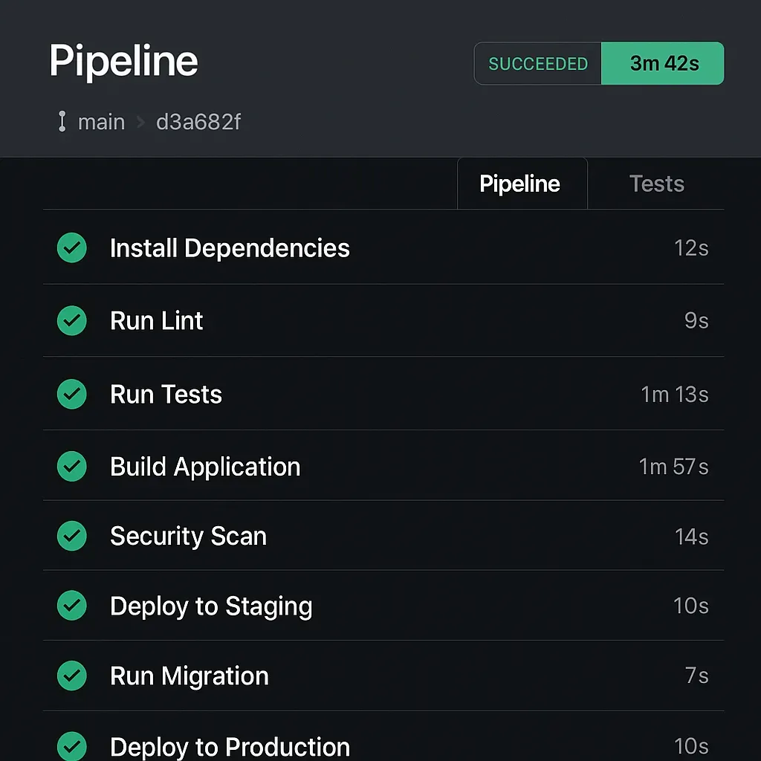
Task: Open the main branch link
Action: coord(101,122)
